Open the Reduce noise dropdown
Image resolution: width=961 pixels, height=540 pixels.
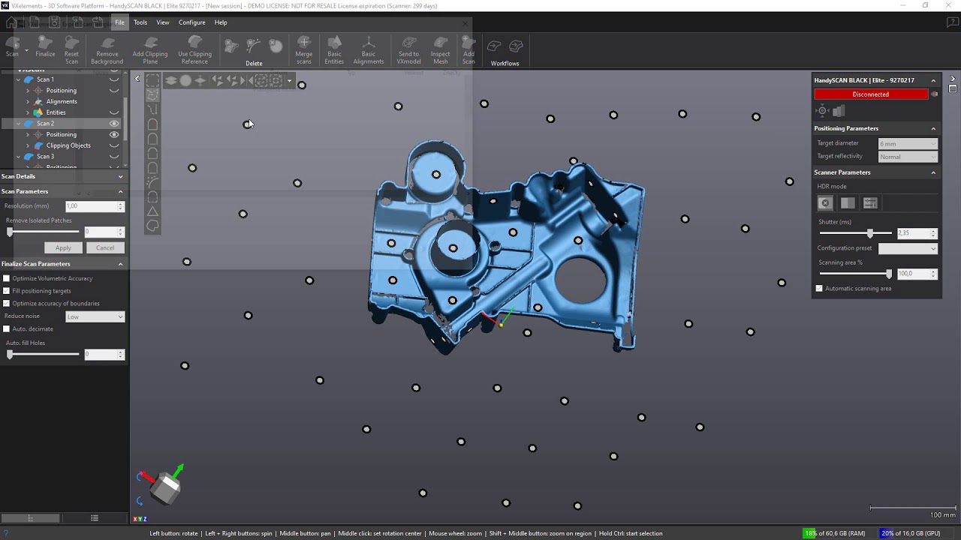tap(95, 316)
